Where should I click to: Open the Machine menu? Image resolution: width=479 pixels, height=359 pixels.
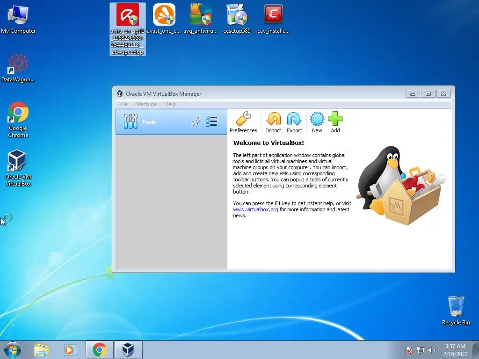click(x=146, y=104)
